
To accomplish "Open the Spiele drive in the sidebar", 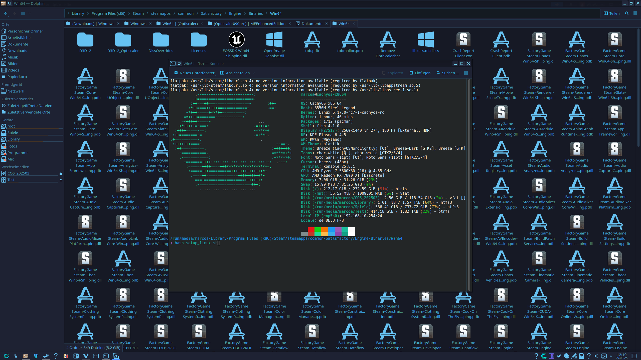I will point(13,132).
